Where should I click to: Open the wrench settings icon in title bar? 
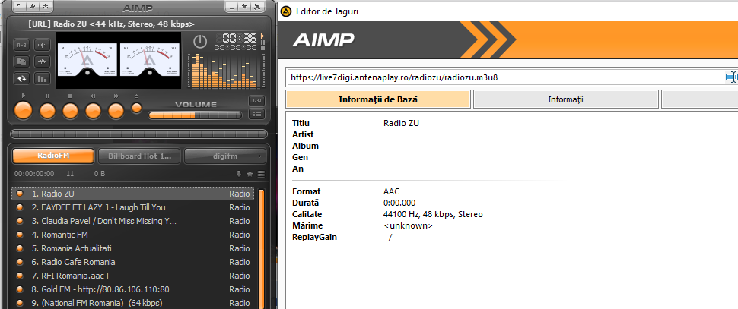pos(33,6)
